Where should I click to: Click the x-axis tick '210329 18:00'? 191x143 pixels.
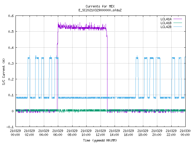pos(143,133)
